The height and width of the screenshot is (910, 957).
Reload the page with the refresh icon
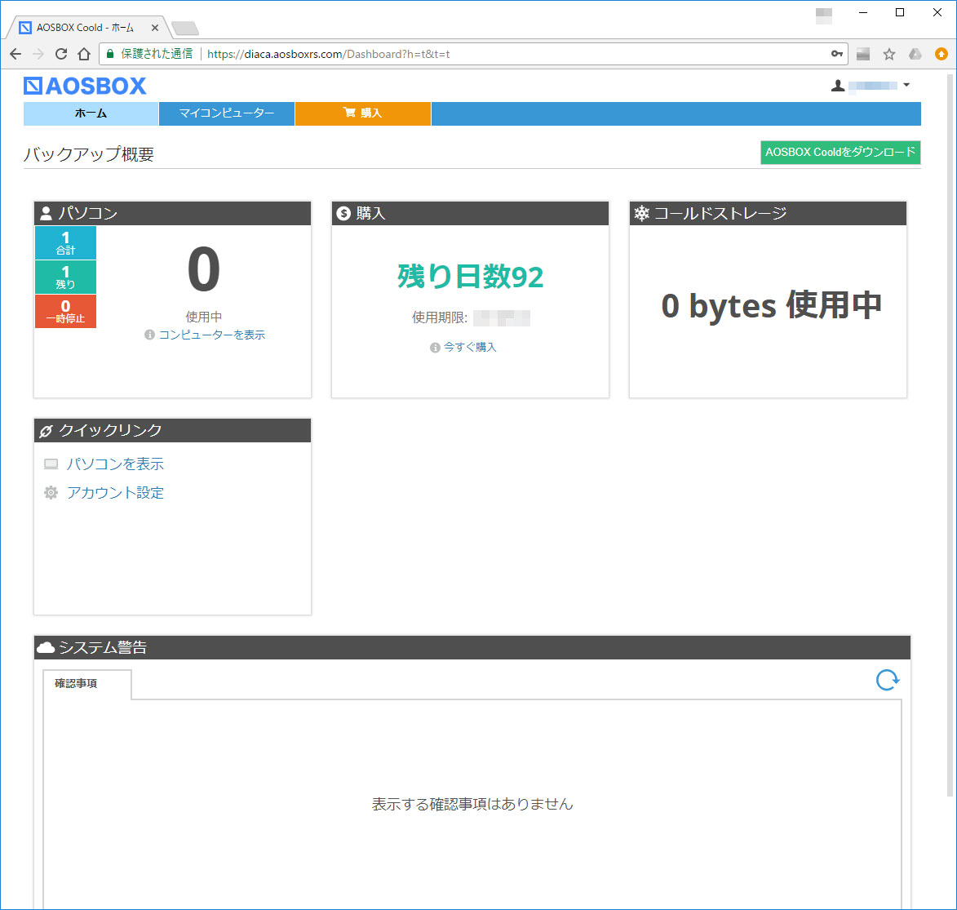tap(61, 54)
